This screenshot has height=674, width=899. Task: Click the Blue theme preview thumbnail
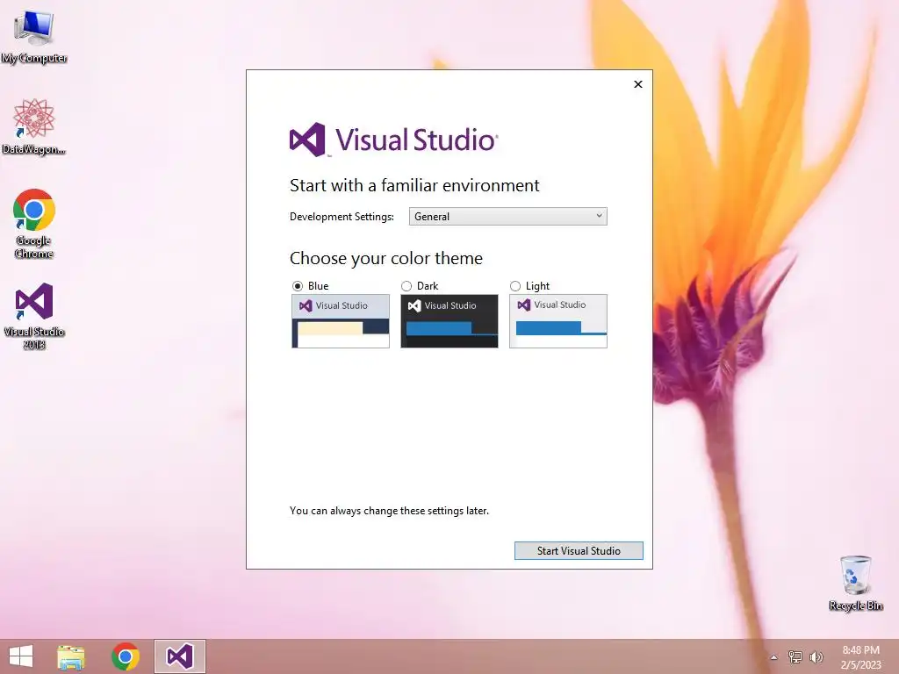[341, 321]
